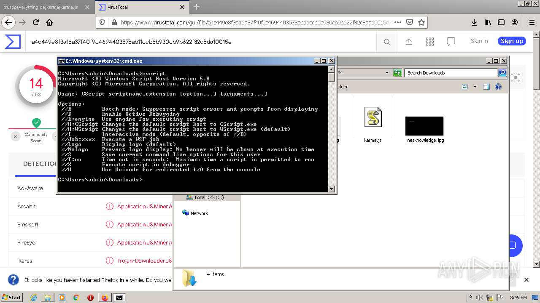
Task: Click the cmd.exe window title icon
Action: [x=61, y=61]
